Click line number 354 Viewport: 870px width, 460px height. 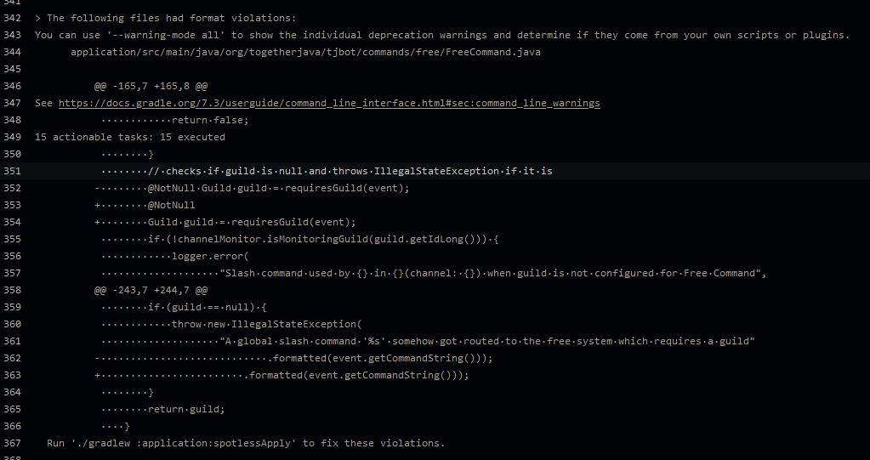(x=12, y=222)
